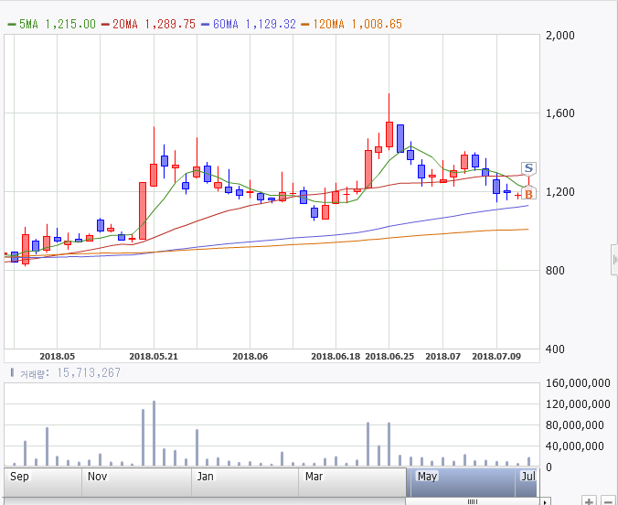Click the 2018.06.18 date axis label
This screenshot has height=505, width=618.
click(336, 356)
